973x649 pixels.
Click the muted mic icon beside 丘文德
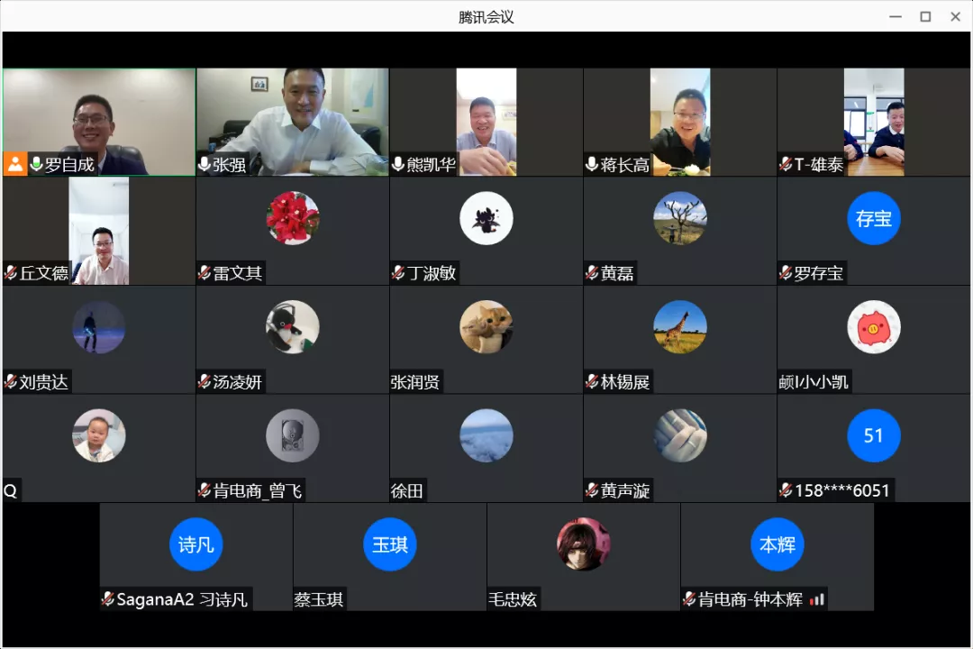click(x=11, y=272)
